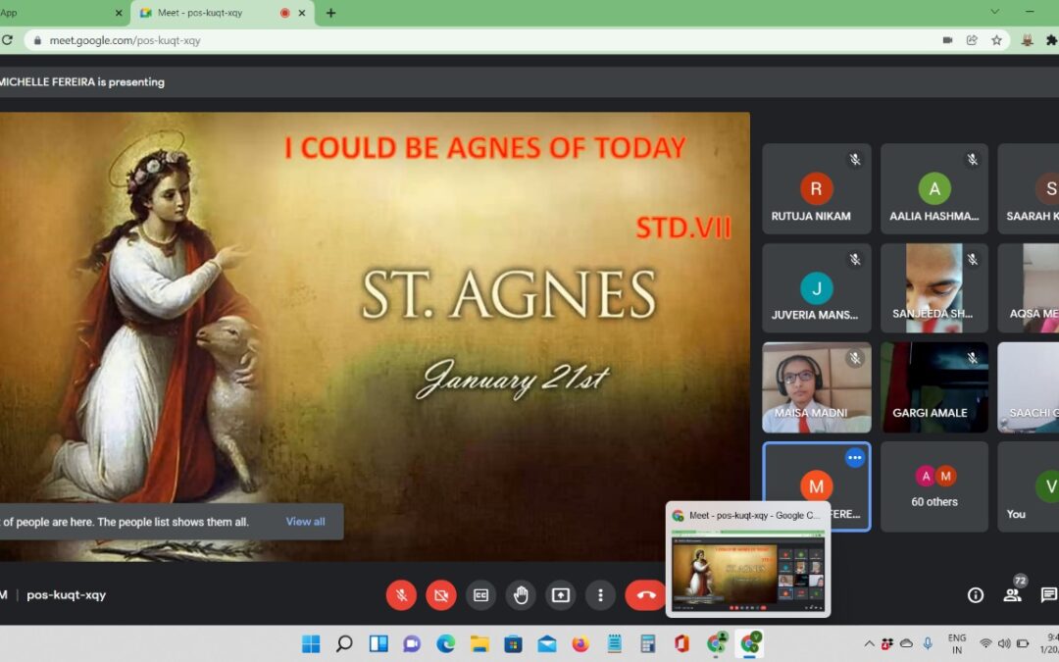Raise your hand in the meeting
Viewport: 1059px width, 662px height.
(521, 595)
